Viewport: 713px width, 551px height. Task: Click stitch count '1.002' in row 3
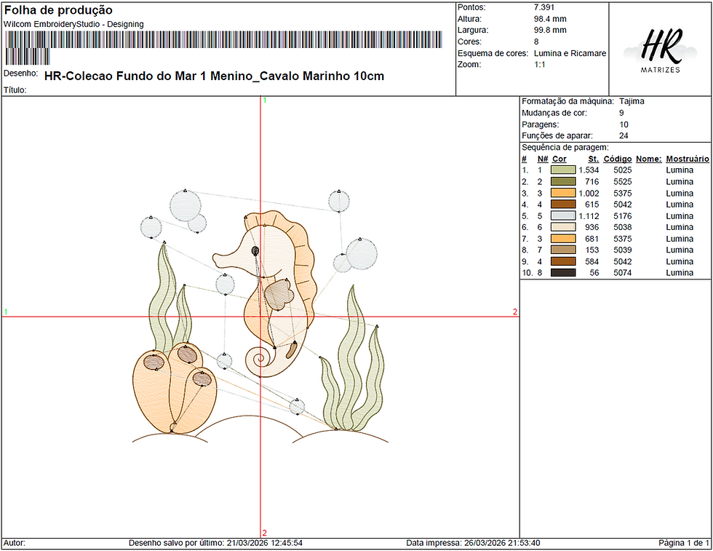pyautogui.click(x=589, y=193)
